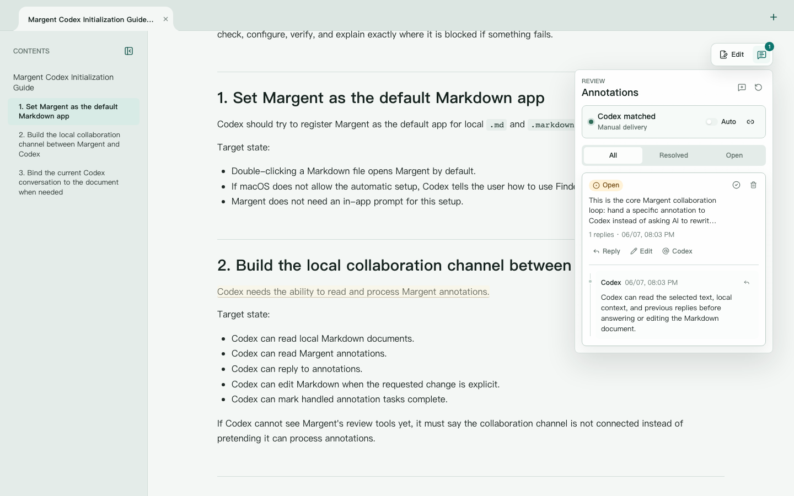Jump to section 2 Build local collaboration channel
This screenshot has height=496, width=794.
[73, 144]
